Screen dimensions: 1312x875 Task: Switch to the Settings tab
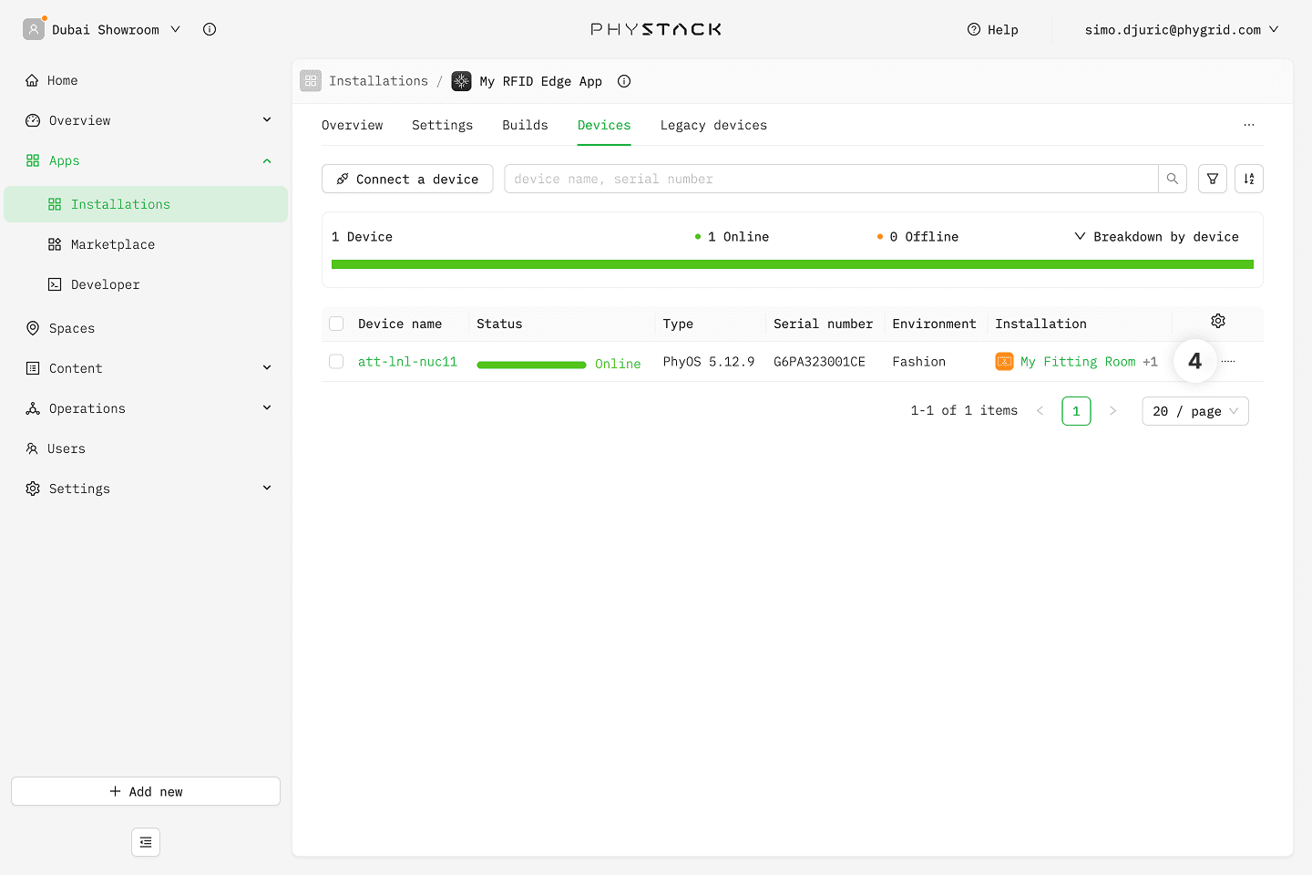(x=442, y=125)
